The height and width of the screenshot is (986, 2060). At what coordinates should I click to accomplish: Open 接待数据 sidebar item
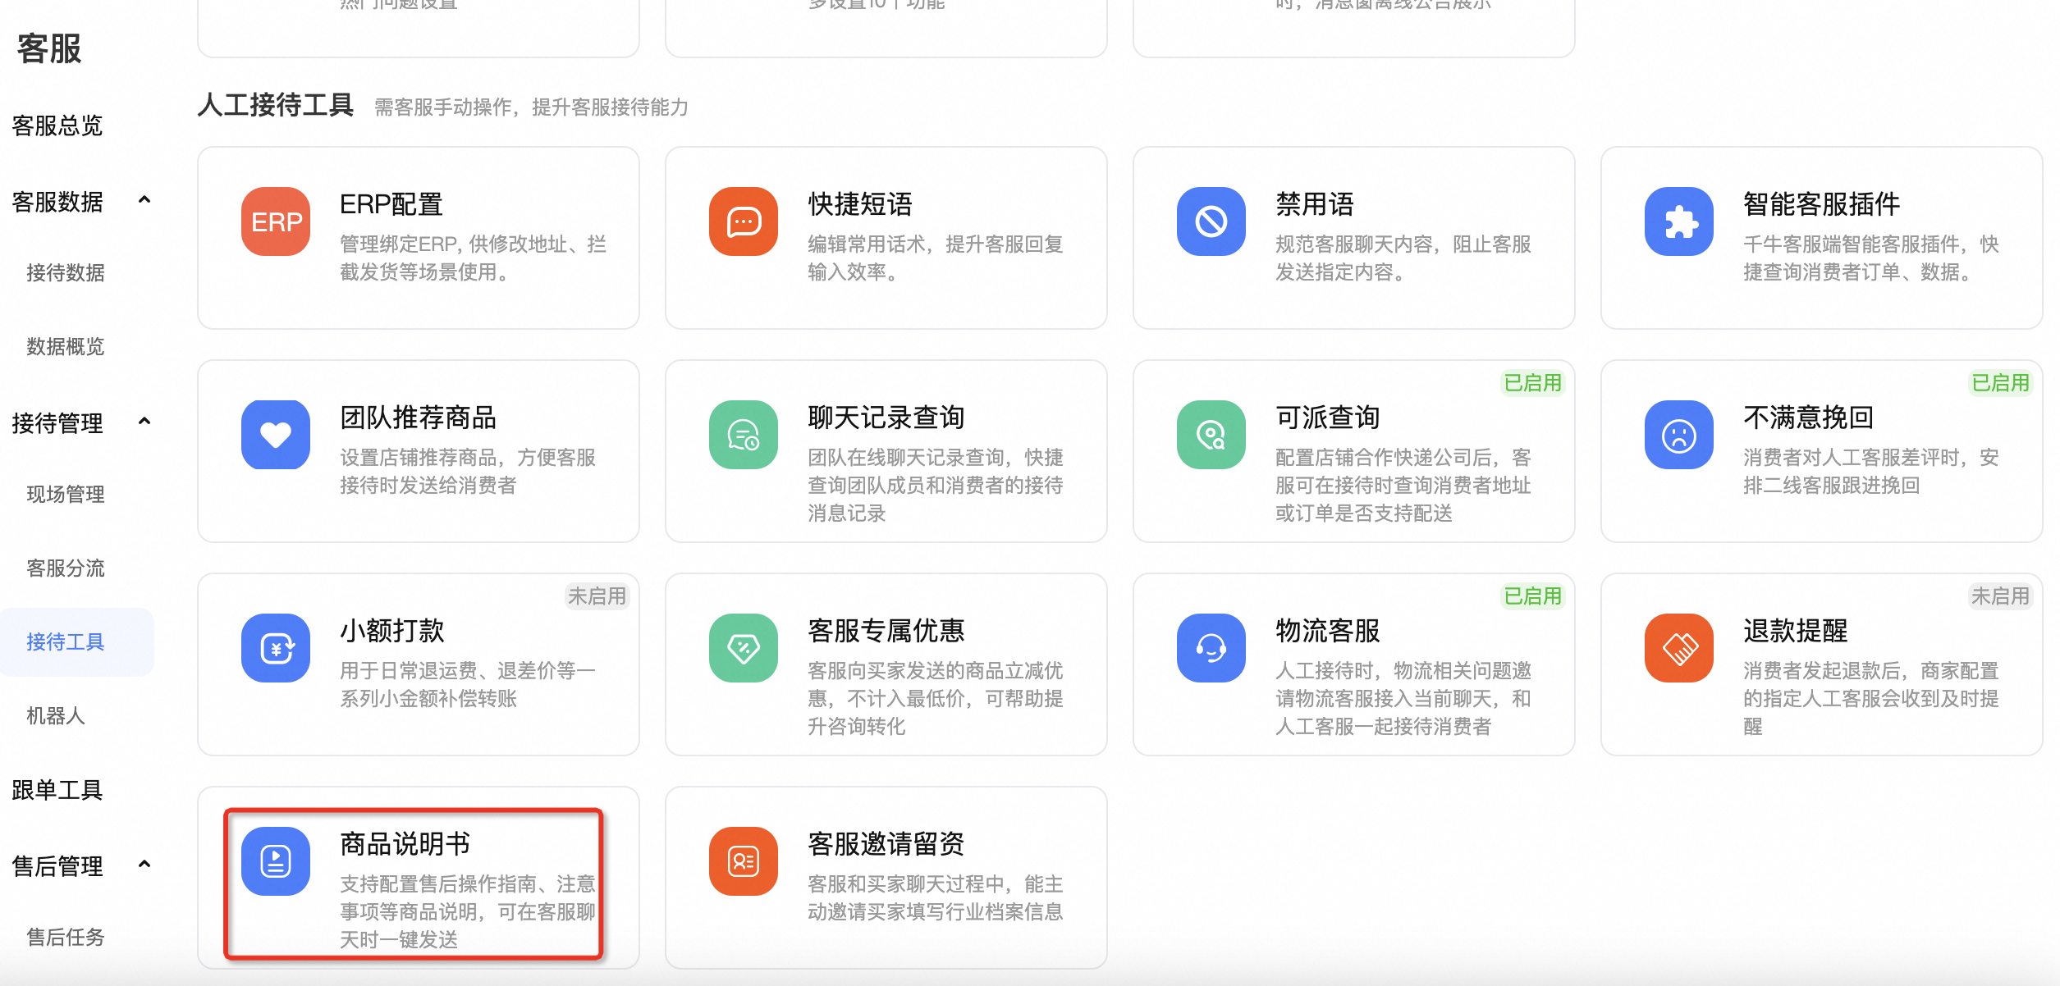pos(66,273)
